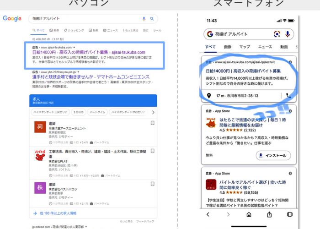Select the phone 画像 tab

tap(228, 47)
